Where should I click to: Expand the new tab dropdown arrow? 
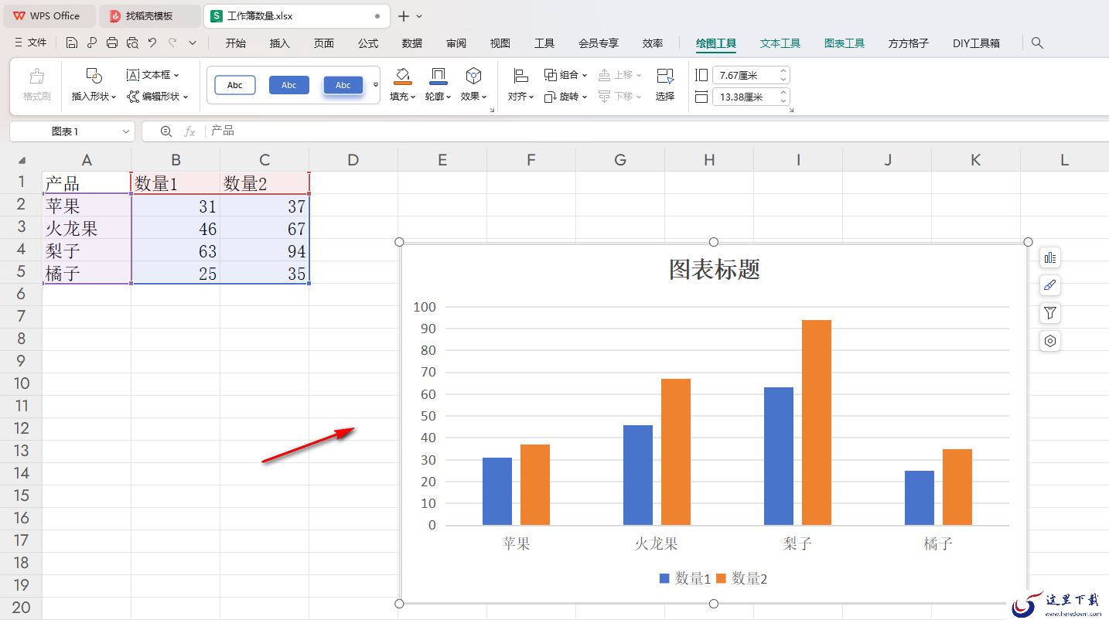click(x=420, y=16)
